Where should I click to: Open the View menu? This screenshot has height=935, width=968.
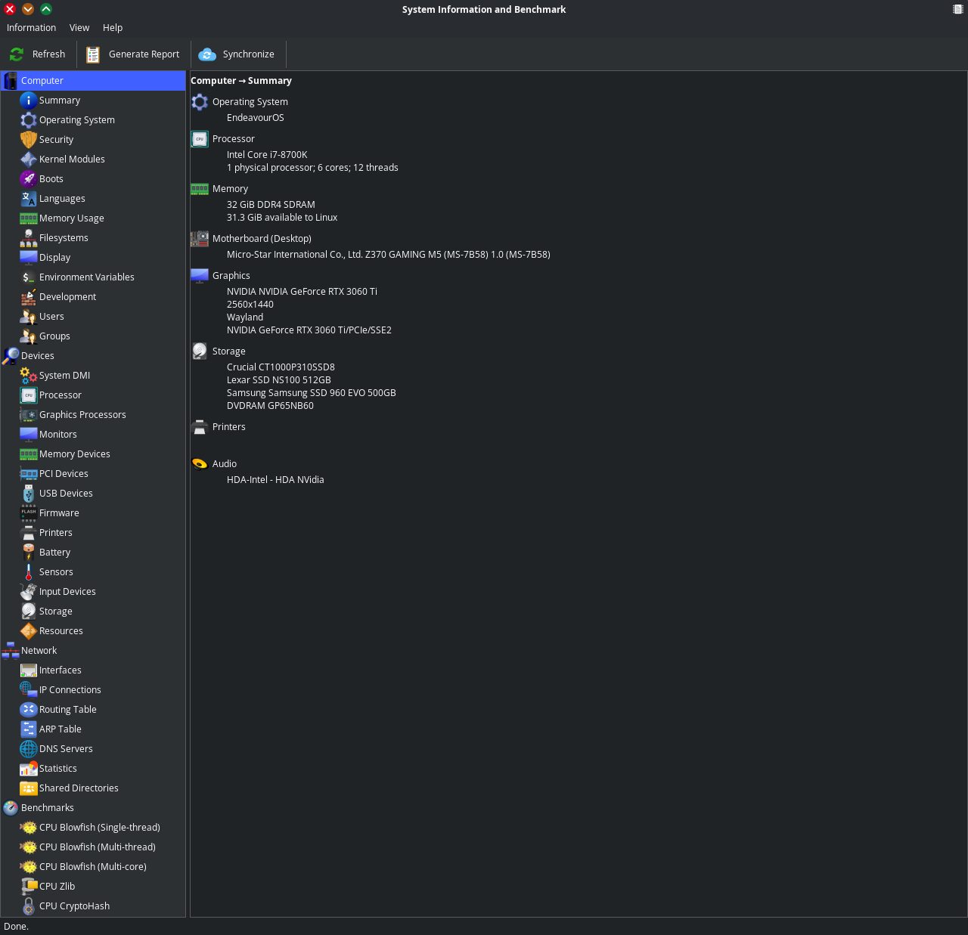[79, 28]
